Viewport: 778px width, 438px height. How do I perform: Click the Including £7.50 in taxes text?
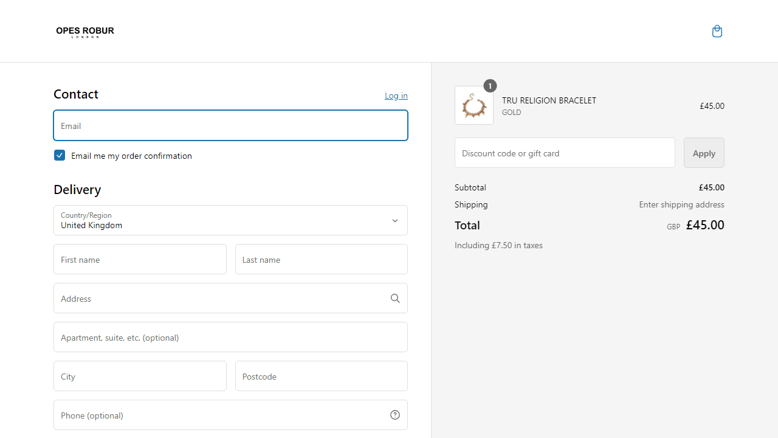[x=498, y=245]
